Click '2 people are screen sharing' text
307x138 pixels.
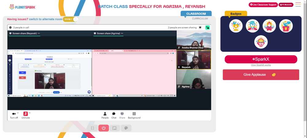point(182,28)
